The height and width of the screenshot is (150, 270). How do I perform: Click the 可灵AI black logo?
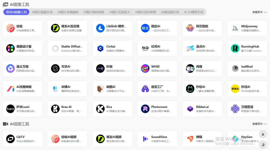click(55, 68)
